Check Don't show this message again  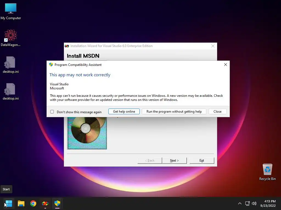52,112
